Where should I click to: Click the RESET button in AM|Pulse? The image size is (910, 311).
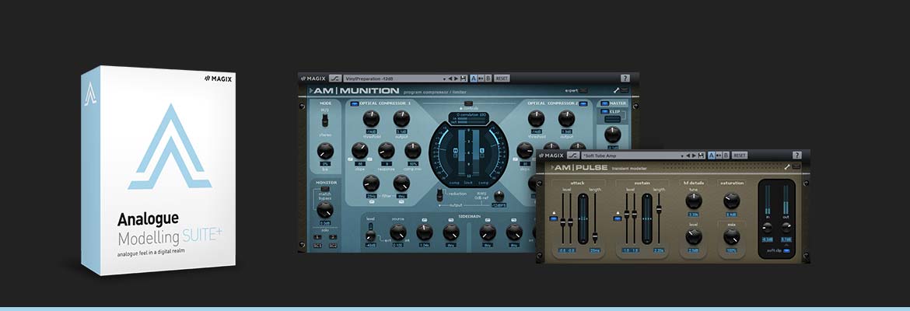click(x=740, y=155)
